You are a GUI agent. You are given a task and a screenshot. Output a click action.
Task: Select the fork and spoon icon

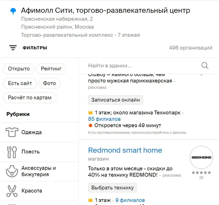coord(12,152)
